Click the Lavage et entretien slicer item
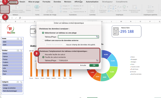 (x=12, y=88)
